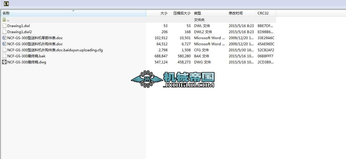Sort by the 类型 column header

(210, 13)
